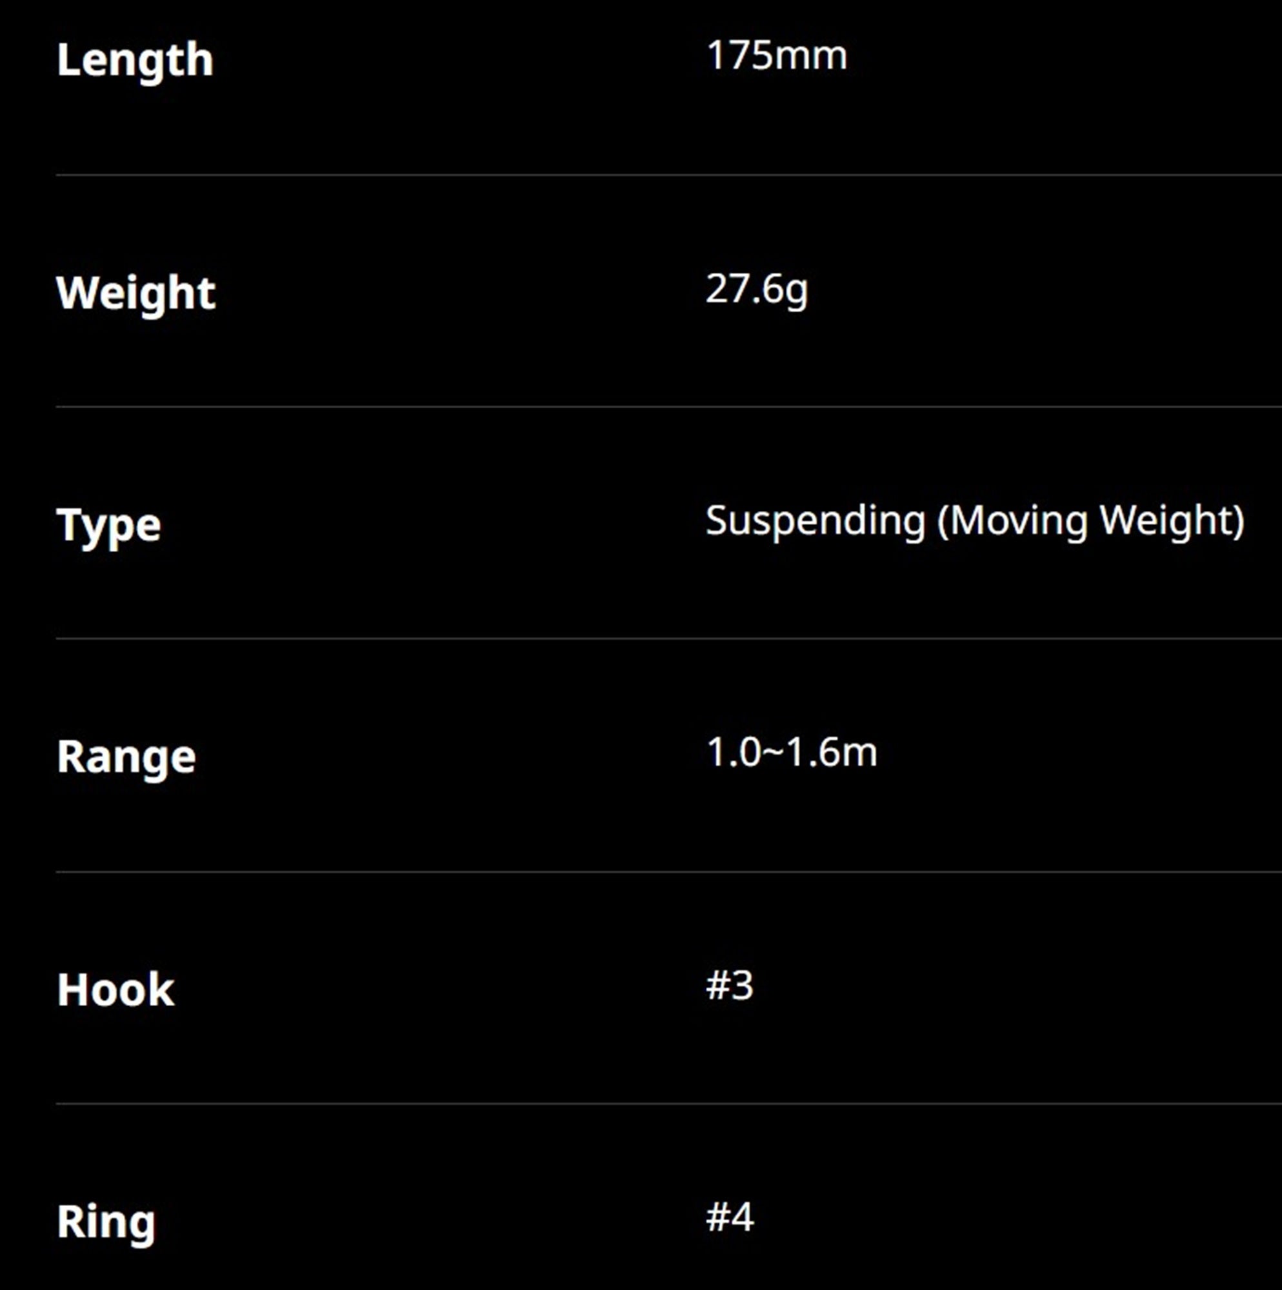Image resolution: width=1282 pixels, height=1290 pixels.
Task: Click the Range specification label
Action: click(x=126, y=759)
